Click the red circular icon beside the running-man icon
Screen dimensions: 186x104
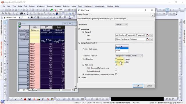coord(55,10)
